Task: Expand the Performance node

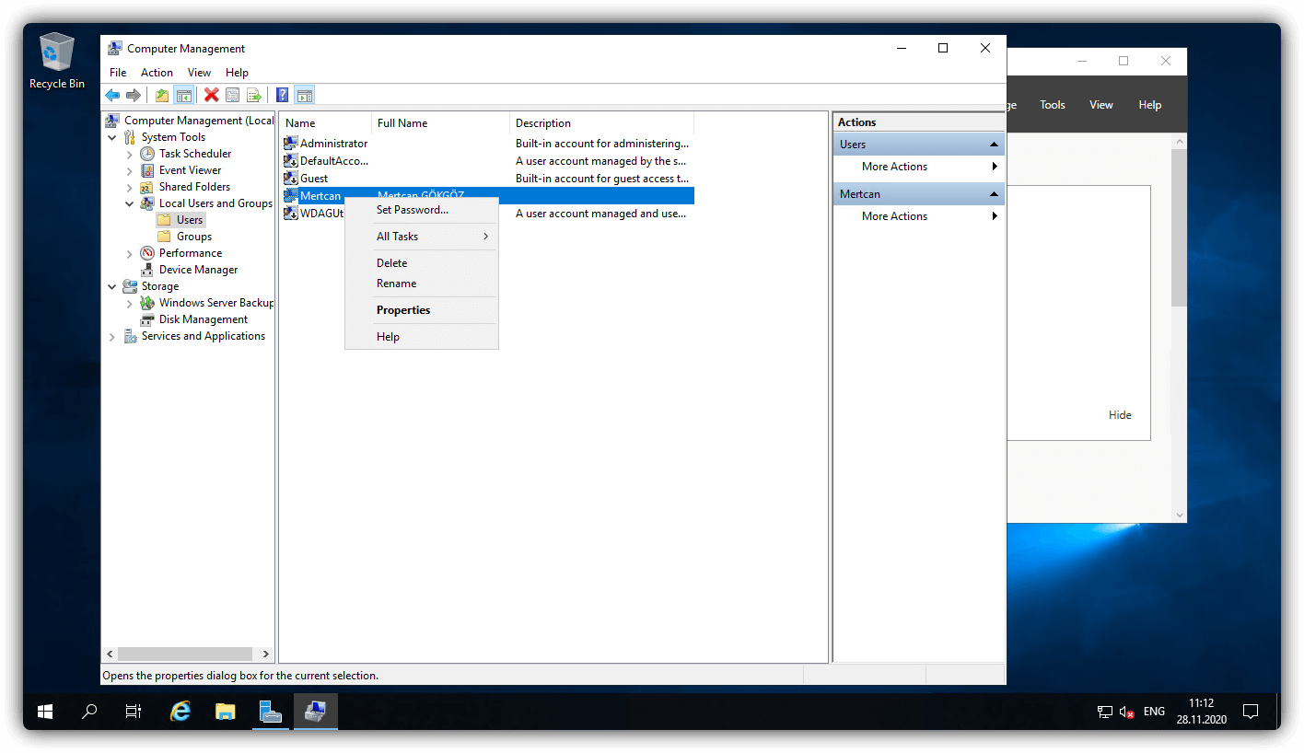Action: (130, 253)
